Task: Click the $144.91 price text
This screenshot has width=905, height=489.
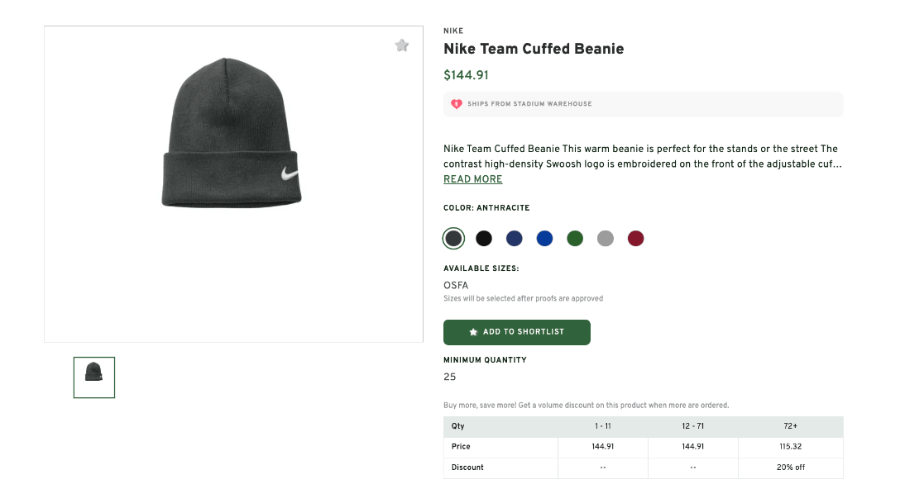Action: tap(466, 74)
